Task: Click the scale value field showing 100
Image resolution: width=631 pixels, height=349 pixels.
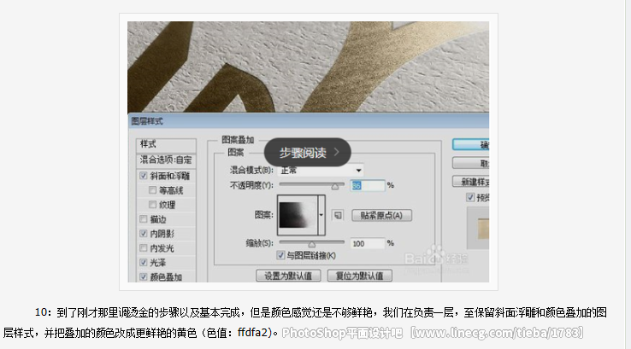Action: click(368, 243)
